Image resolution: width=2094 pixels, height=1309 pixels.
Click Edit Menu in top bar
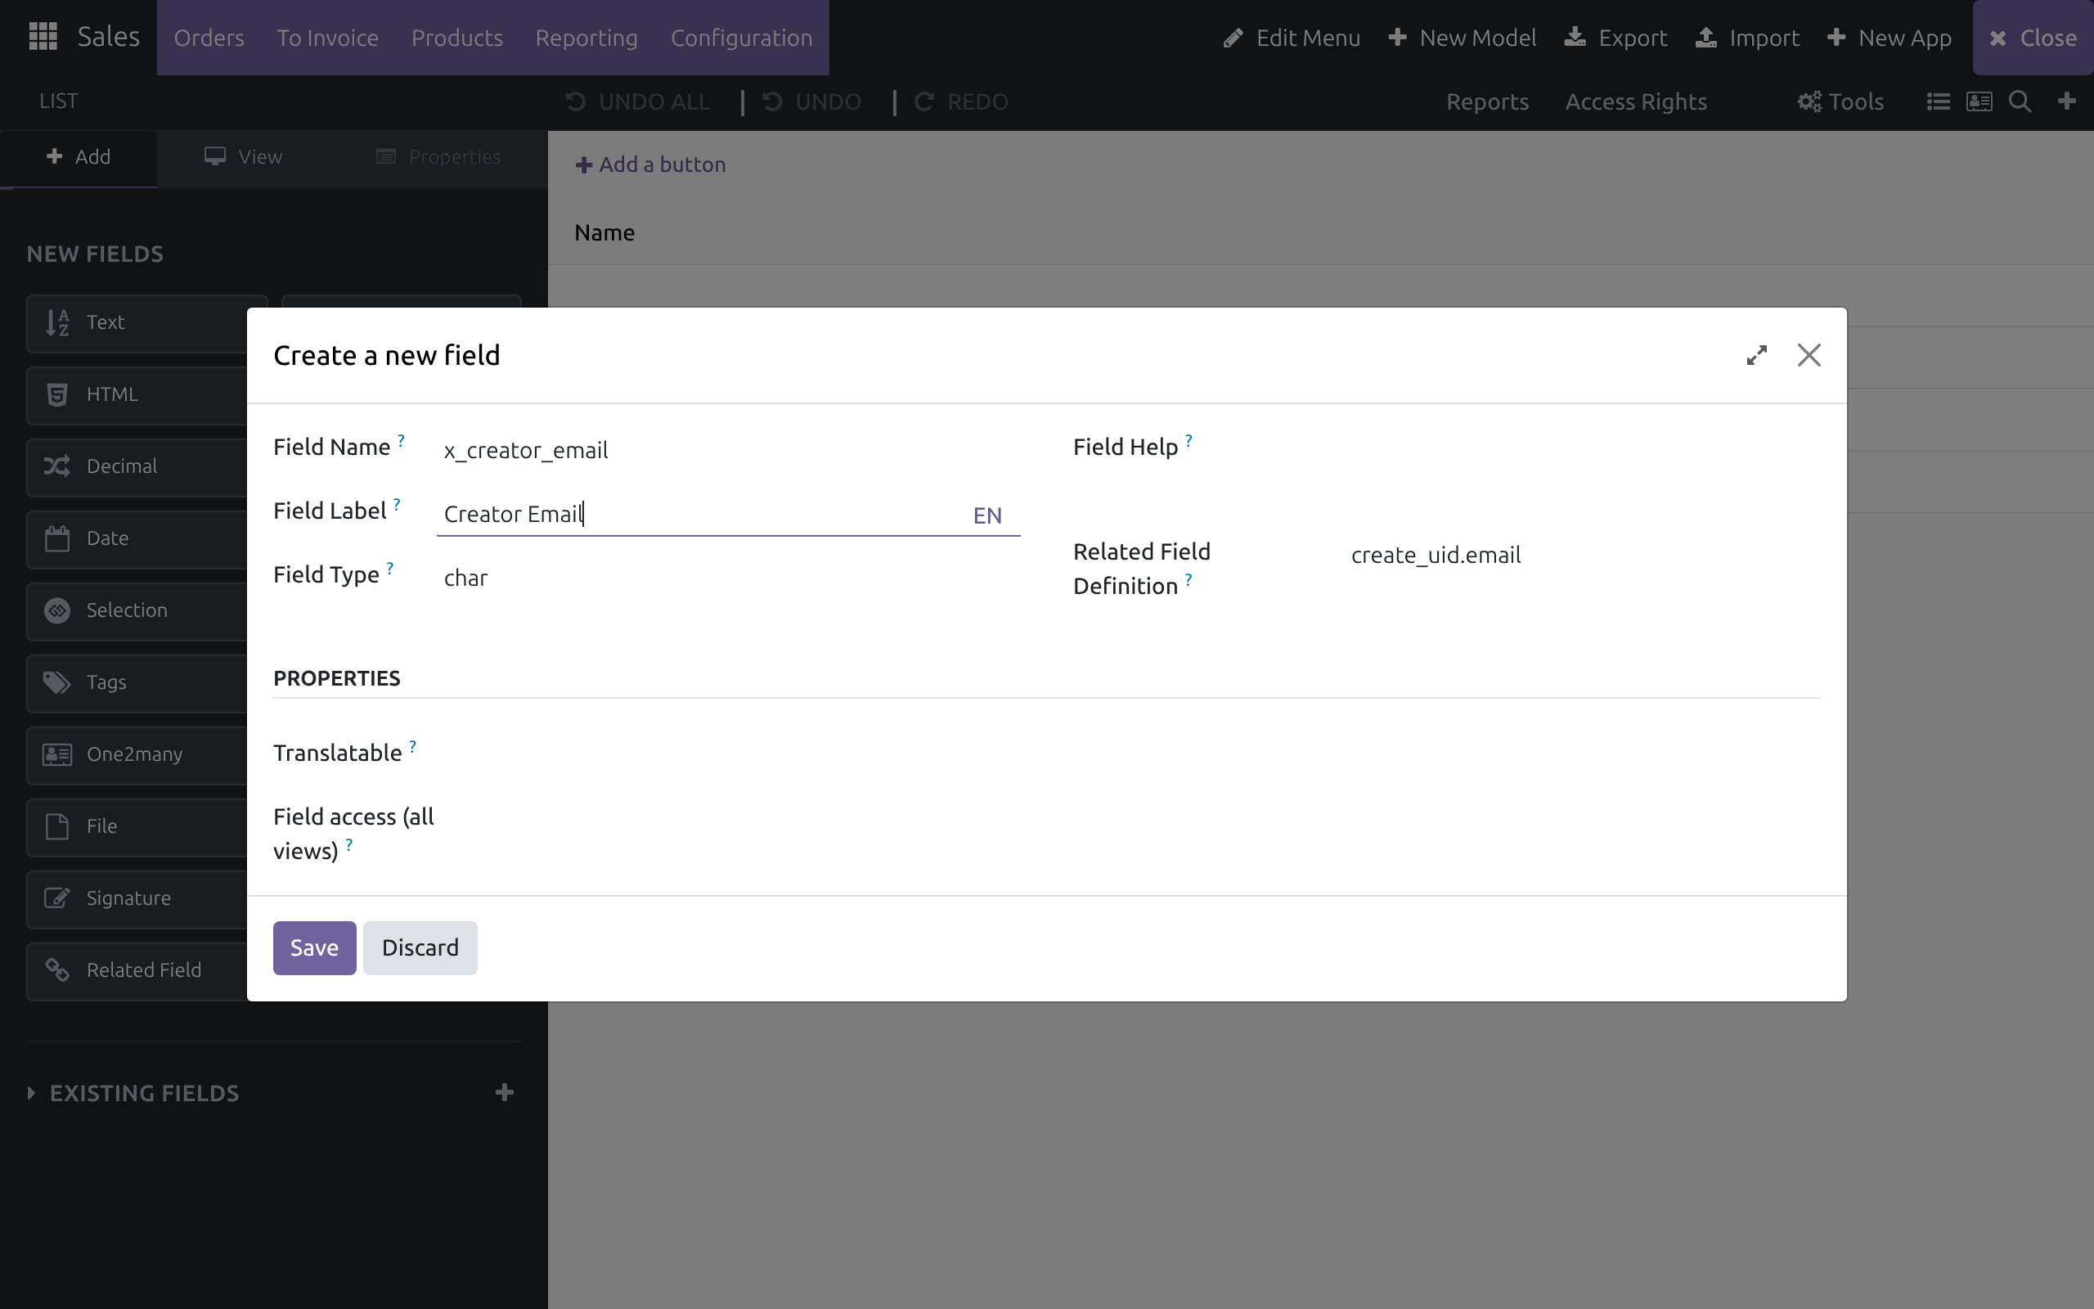[x=1292, y=38]
